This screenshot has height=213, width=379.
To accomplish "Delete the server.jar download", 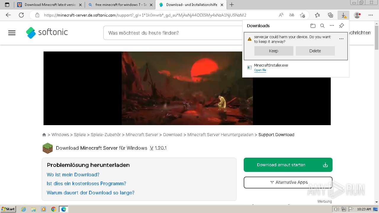I will click(x=315, y=51).
